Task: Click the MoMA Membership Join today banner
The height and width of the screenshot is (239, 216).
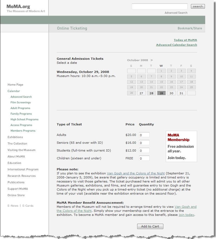Action: (181, 146)
